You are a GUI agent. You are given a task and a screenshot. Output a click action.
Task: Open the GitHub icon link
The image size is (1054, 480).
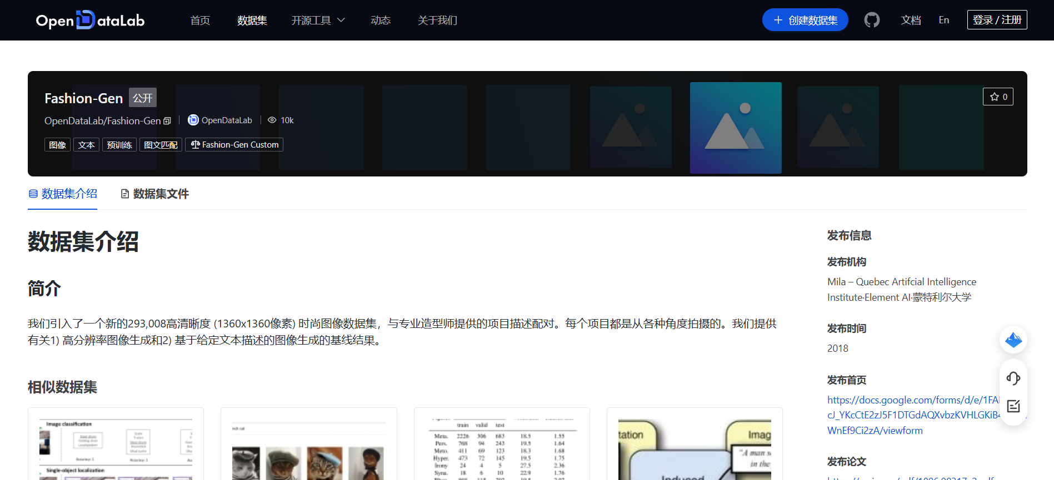[872, 20]
